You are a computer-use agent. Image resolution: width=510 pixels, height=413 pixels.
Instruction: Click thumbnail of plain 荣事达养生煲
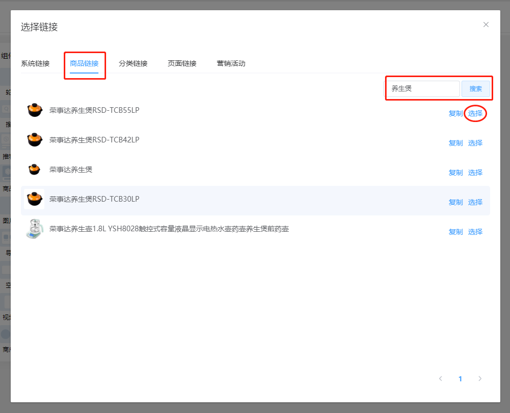(x=34, y=169)
